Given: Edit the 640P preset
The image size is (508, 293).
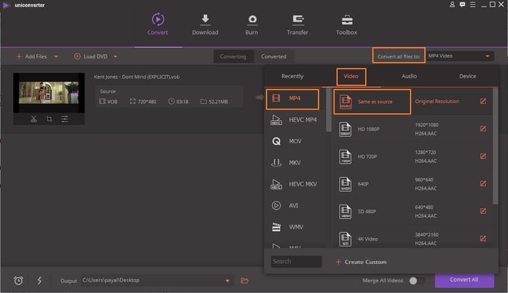Looking at the screenshot, I should 483,184.
